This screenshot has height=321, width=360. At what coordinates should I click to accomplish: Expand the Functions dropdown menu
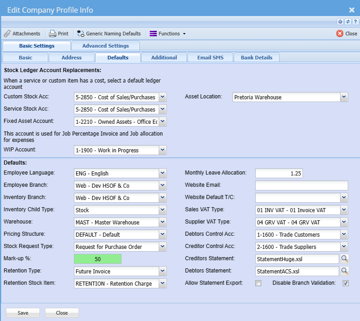[168, 34]
